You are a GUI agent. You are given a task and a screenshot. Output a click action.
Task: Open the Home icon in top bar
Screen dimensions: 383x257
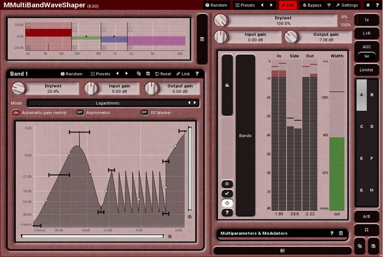tap(368, 5)
